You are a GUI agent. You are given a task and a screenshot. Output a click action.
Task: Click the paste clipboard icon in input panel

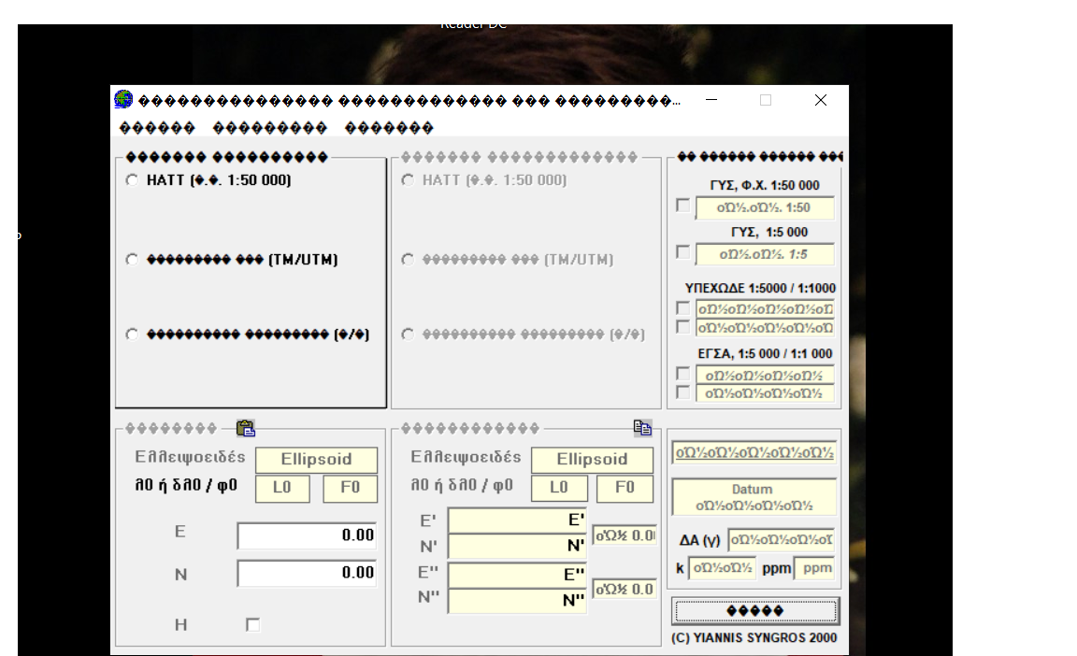[x=246, y=429]
